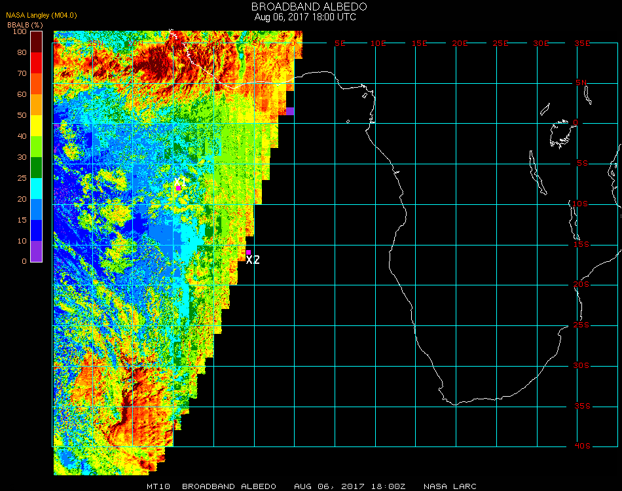622x491 pixels.
Task: Click the NASA LARC footer text
Action: (450, 486)
